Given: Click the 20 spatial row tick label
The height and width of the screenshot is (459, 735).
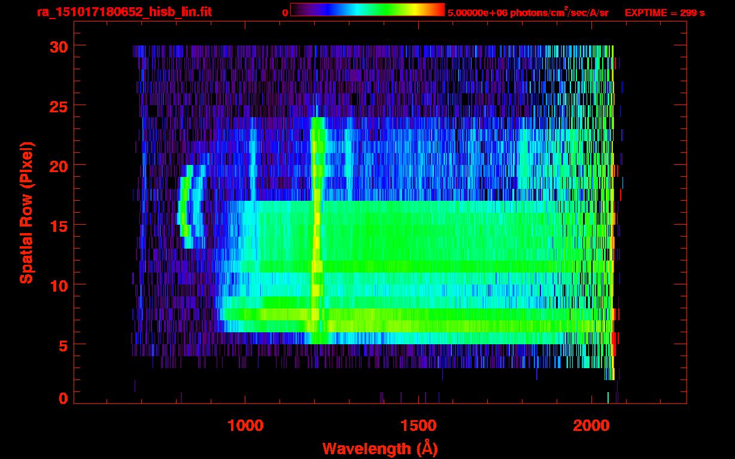Looking at the screenshot, I should 58,166.
